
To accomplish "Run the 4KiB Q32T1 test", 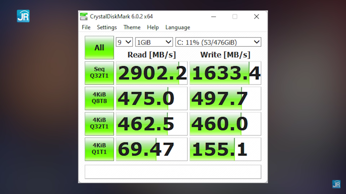I will click(99, 123).
